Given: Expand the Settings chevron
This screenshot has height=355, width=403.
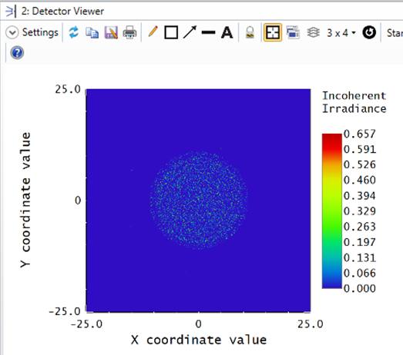Looking at the screenshot, I should (x=12, y=33).
